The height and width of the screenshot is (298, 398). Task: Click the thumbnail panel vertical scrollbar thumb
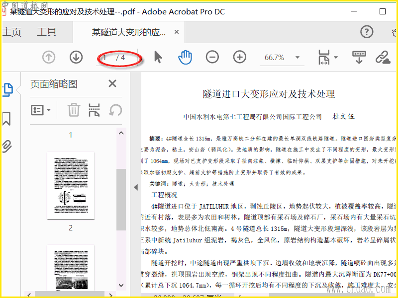coord(121,200)
